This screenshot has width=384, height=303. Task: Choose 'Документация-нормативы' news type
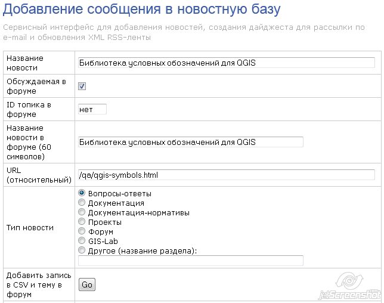[x=82, y=212]
